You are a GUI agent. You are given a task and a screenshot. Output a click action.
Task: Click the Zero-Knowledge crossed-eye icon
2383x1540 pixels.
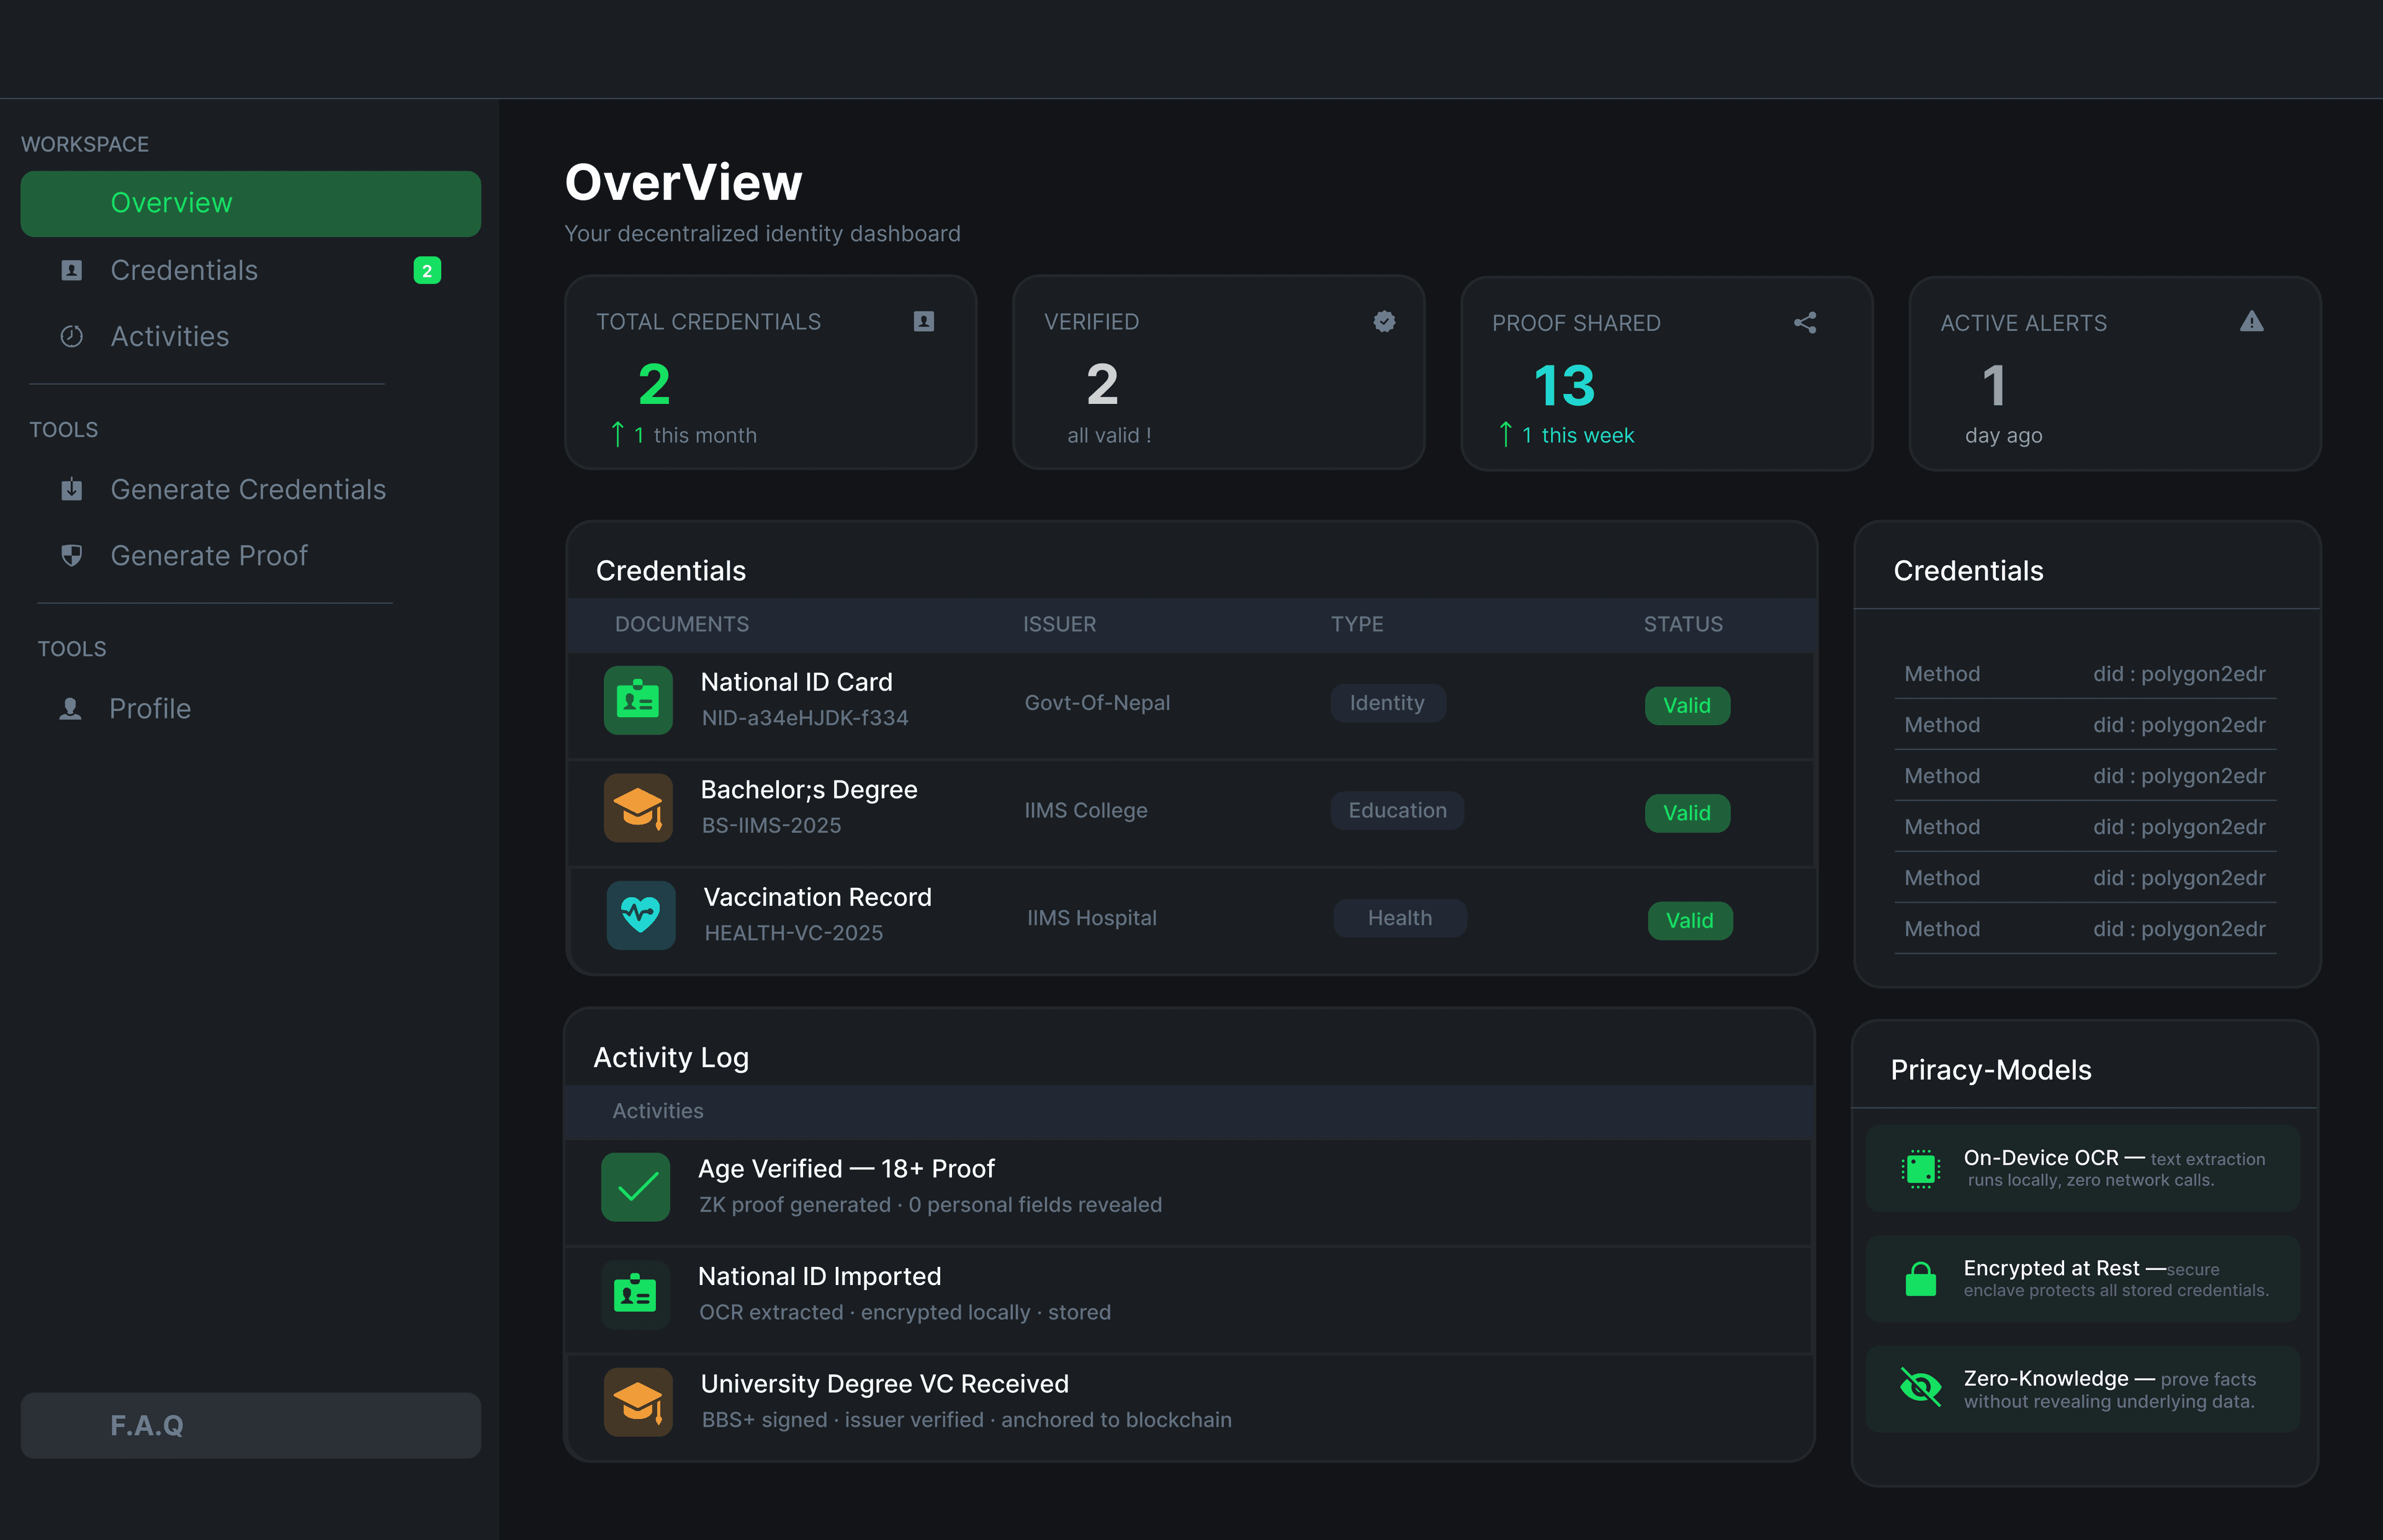click(x=1920, y=1388)
